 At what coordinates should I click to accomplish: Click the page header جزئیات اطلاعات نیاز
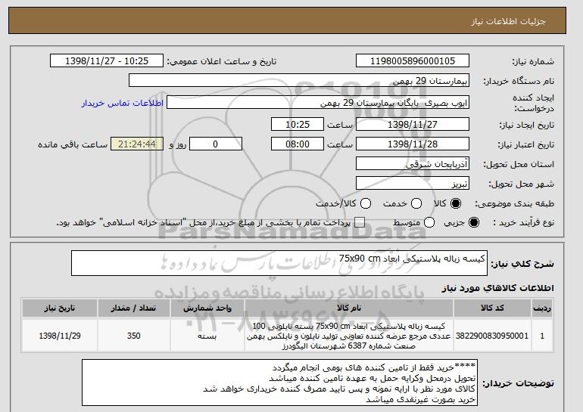(508, 21)
